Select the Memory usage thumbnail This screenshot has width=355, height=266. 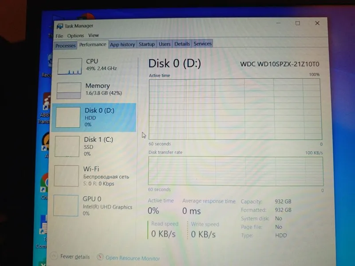coord(69,90)
